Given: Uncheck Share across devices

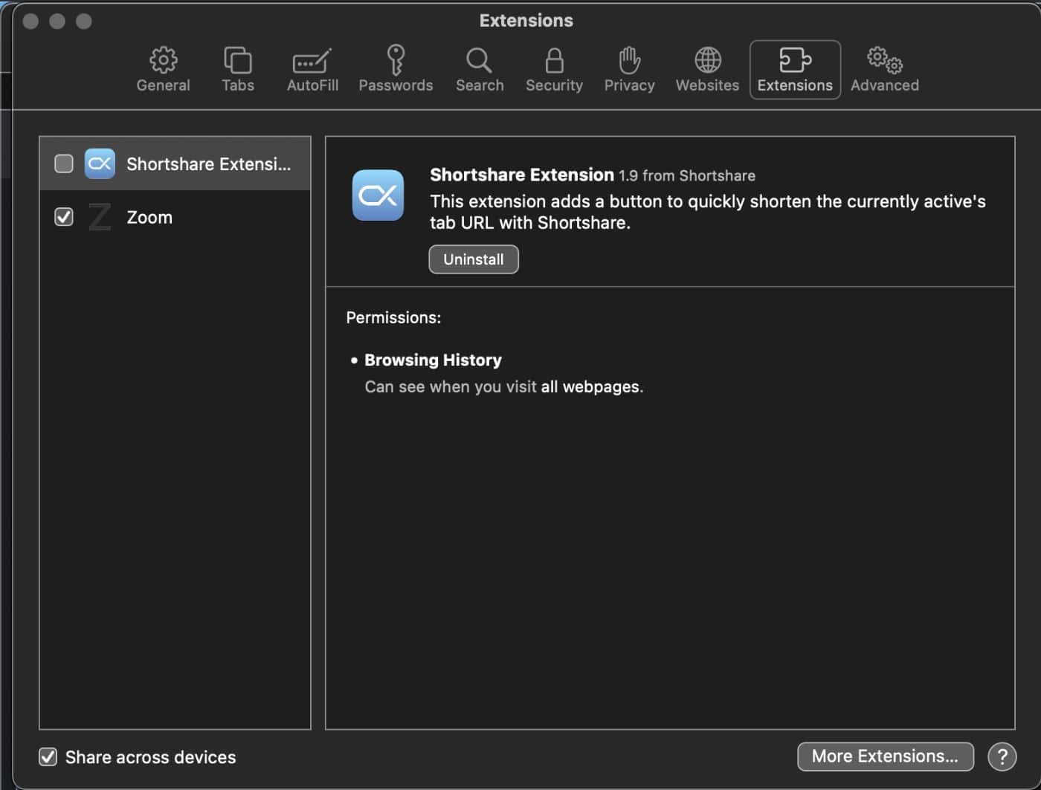Looking at the screenshot, I should coord(48,757).
